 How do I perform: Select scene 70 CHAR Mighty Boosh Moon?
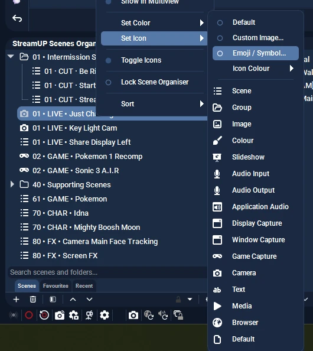[112, 227]
